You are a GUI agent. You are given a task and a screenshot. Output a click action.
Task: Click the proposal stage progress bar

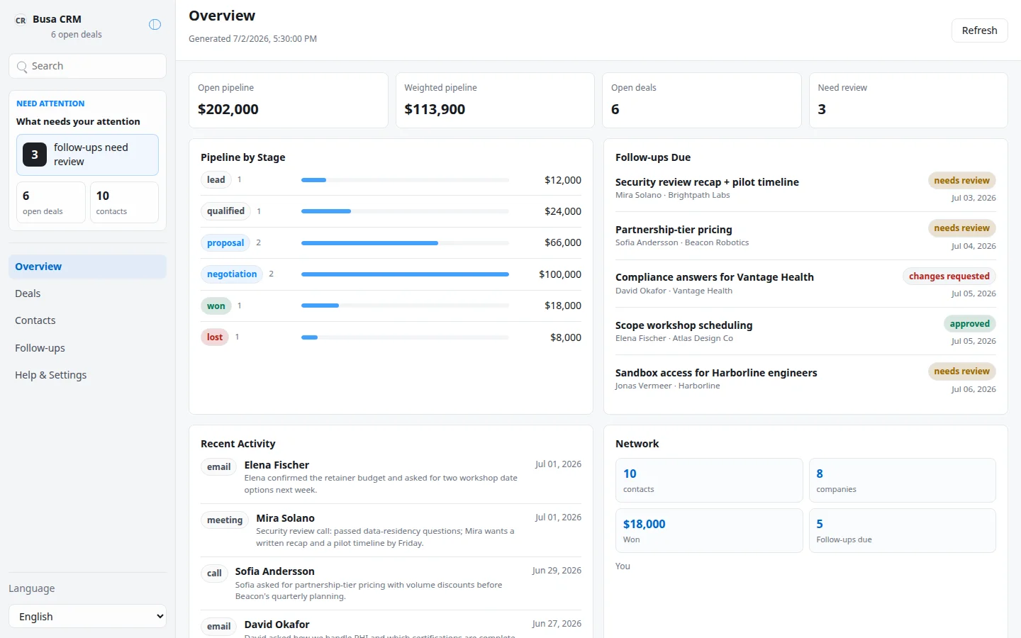point(405,243)
